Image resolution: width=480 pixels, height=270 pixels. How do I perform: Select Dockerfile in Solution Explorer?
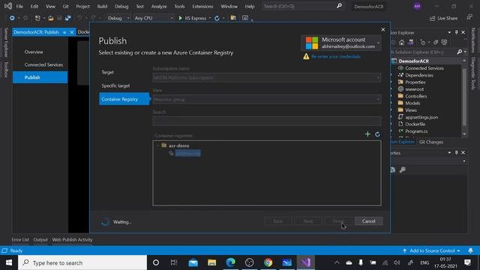415,124
